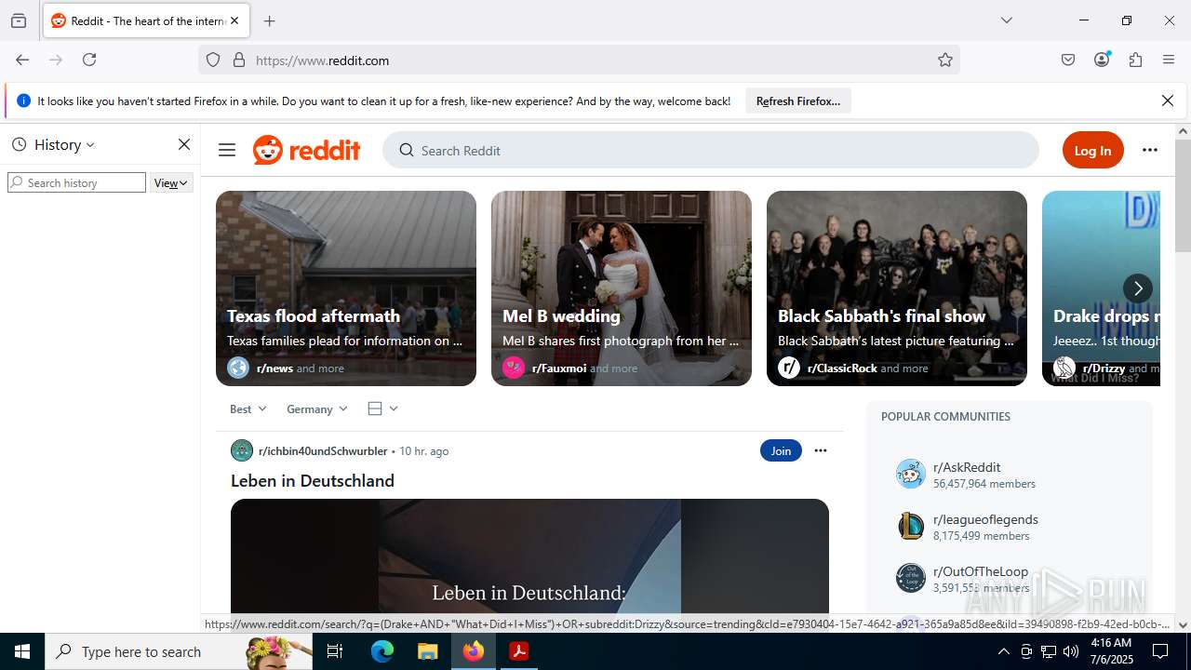Click the Log In button
1191x670 pixels.
coord(1092,150)
